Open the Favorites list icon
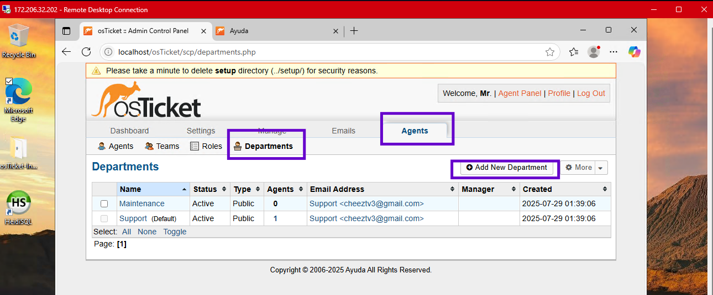Image resolution: width=713 pixels, height=295 pixels. pyautogui.click(x=574, y=52)
